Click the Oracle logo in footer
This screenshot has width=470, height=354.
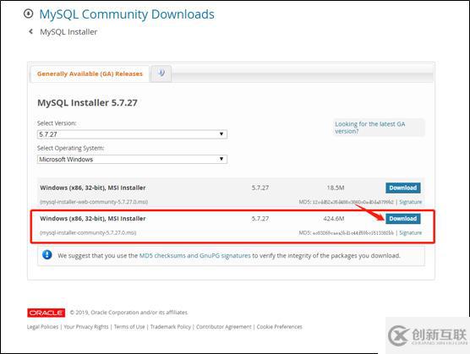(46, 313)
